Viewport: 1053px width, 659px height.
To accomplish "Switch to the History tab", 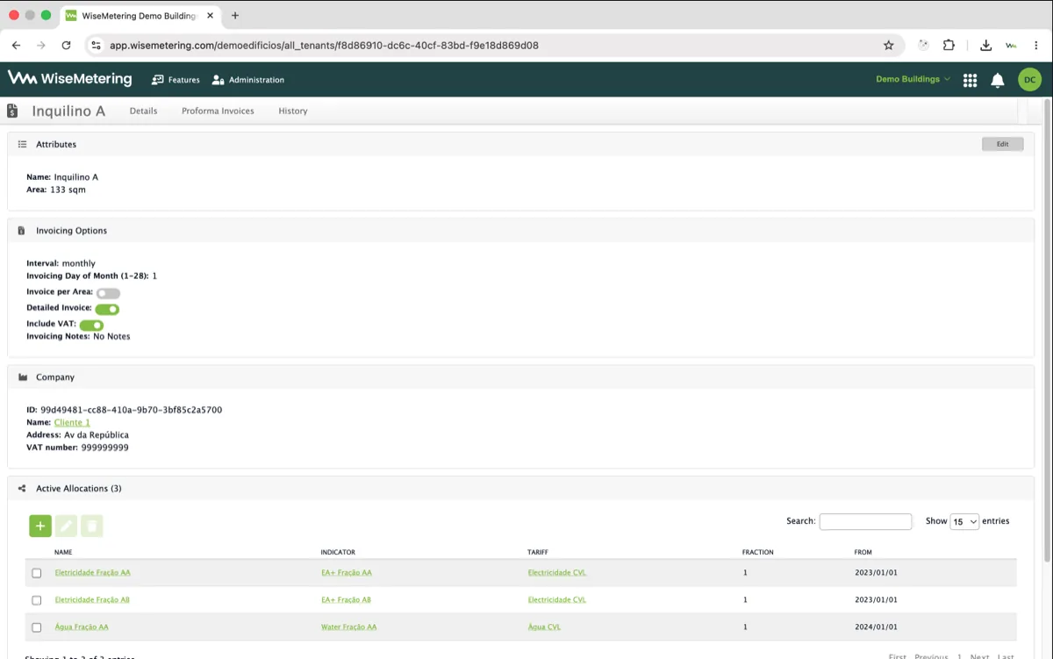I will pos(293,111).
